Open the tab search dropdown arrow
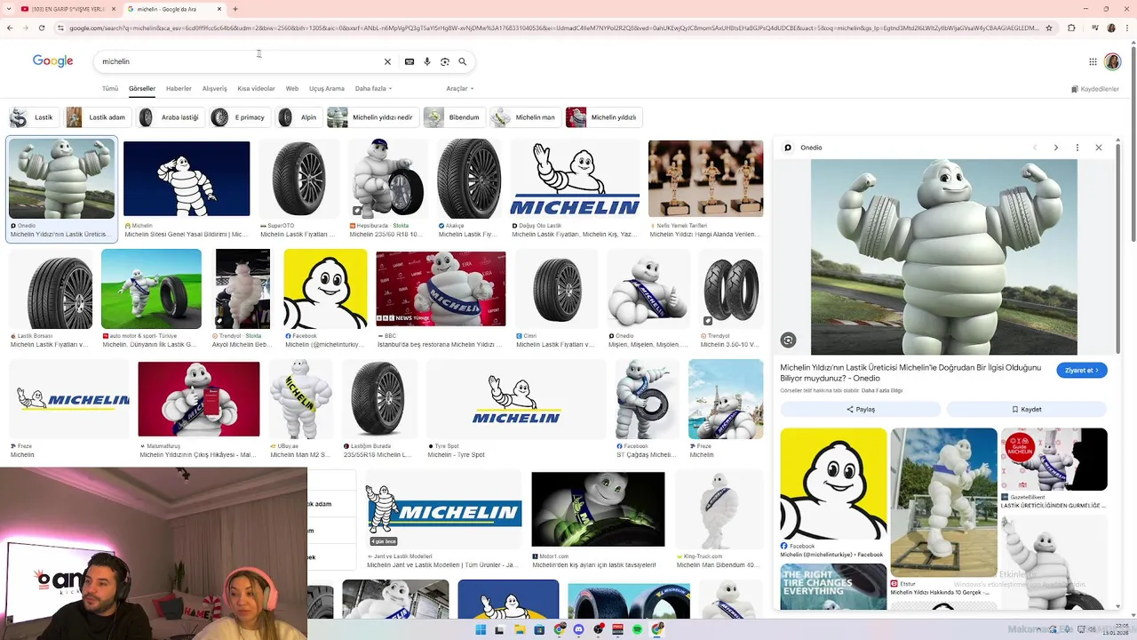Screen dimensions: 1137x640 tap(10, 9)
